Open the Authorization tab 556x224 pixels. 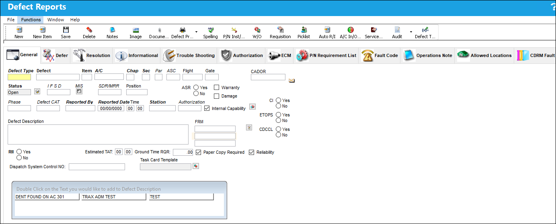[x=242, y=55]
